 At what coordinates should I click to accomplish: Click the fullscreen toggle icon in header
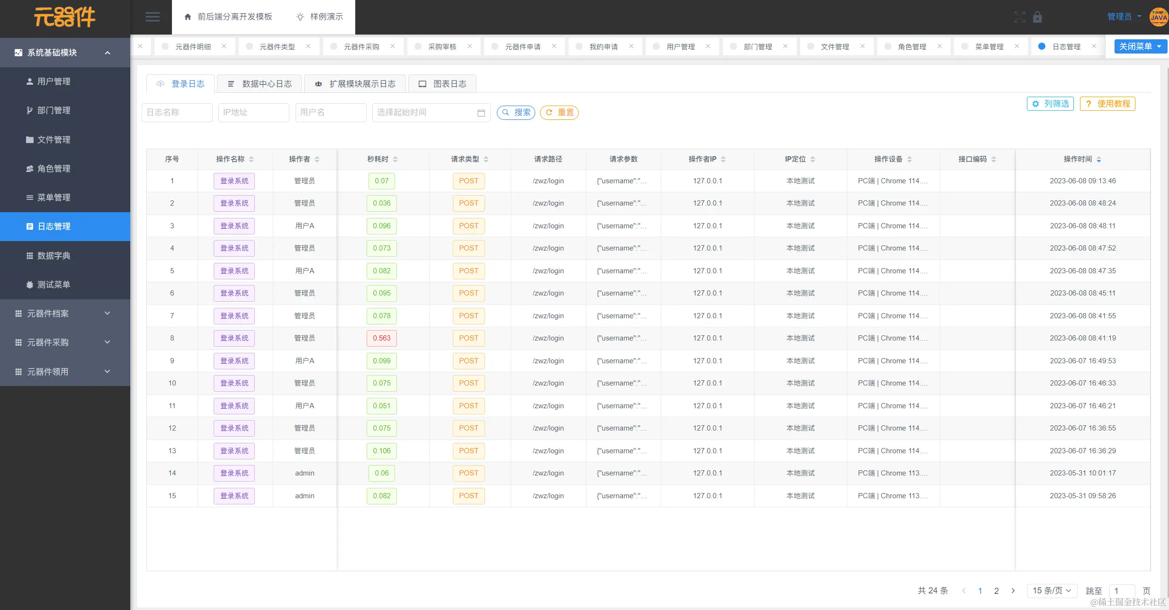[x=1019, y=17]
